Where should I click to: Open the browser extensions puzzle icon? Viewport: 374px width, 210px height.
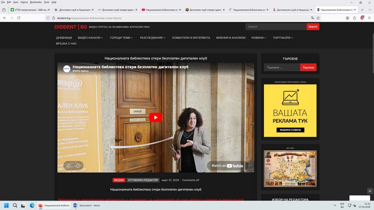pyautogui.click(x=355, y=18)
